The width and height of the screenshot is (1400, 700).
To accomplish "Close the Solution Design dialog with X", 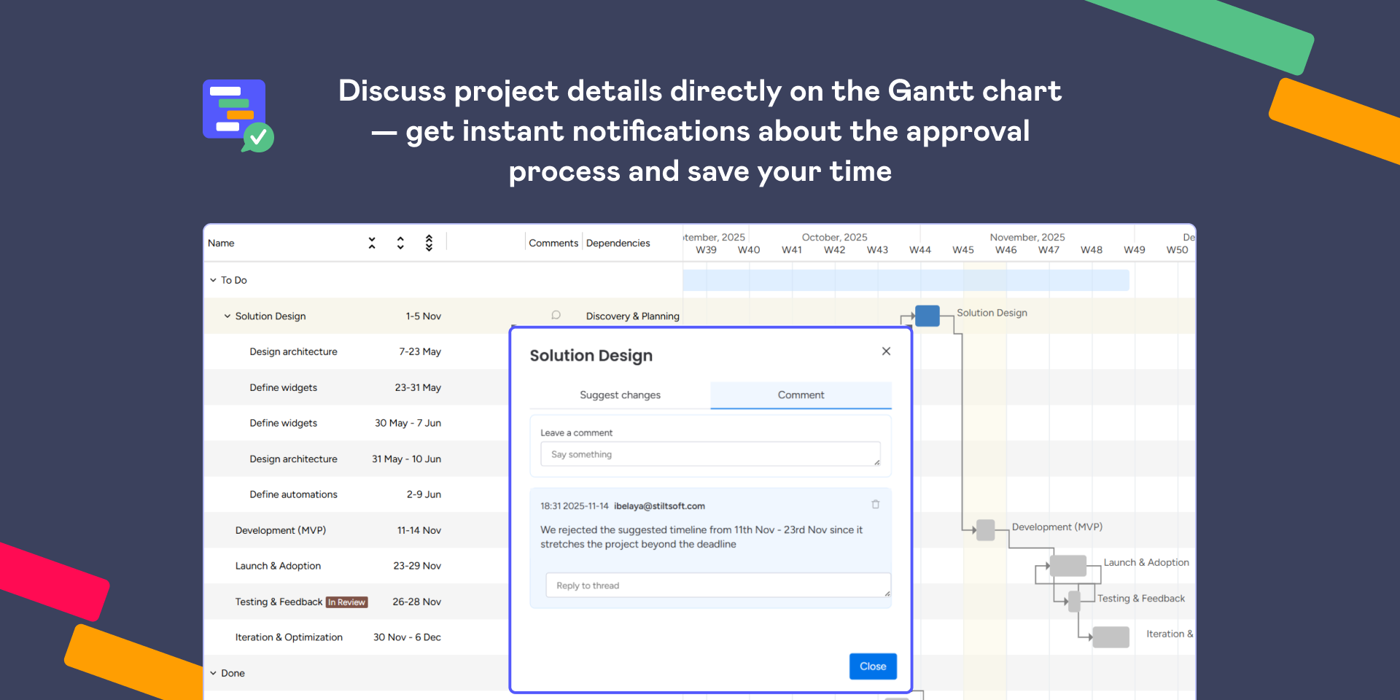I will [x=886, y=351].
